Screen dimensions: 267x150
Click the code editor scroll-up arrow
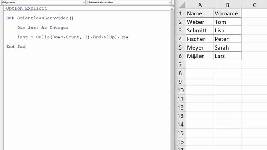(172, 9)
